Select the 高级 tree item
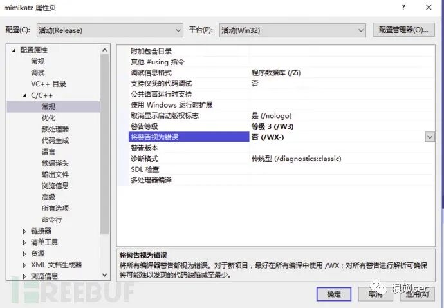Image resolution: width=444 pixels, height=308 pixels. (x=48, y=197)
